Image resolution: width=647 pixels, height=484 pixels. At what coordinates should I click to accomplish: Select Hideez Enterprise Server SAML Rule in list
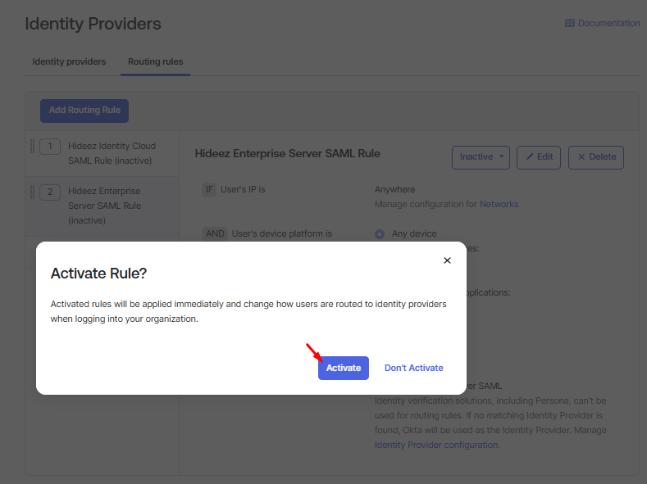(105, 206)
